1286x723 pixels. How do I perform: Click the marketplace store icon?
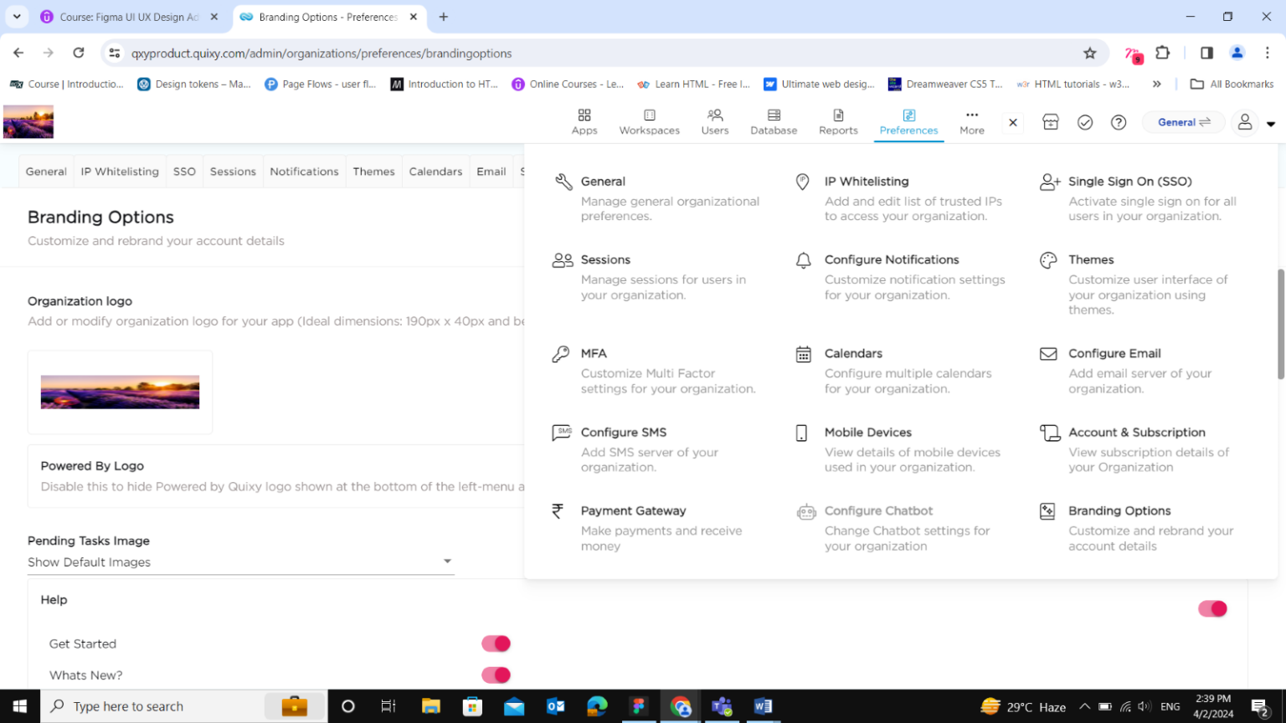click(1051, 122)
